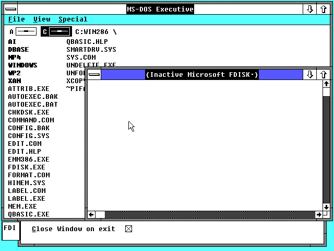Click the horizontal scrollbar thumb in FDISK
Viewport: 334px width, 251px height.
pos(100,214)
